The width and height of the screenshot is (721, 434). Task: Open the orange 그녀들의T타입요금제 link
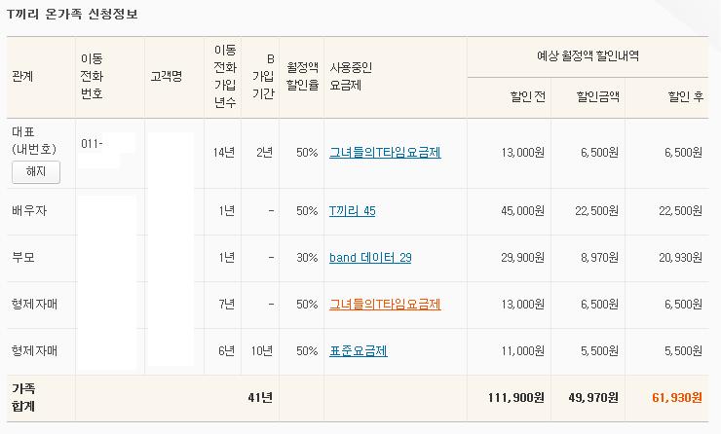pos(385,305)
